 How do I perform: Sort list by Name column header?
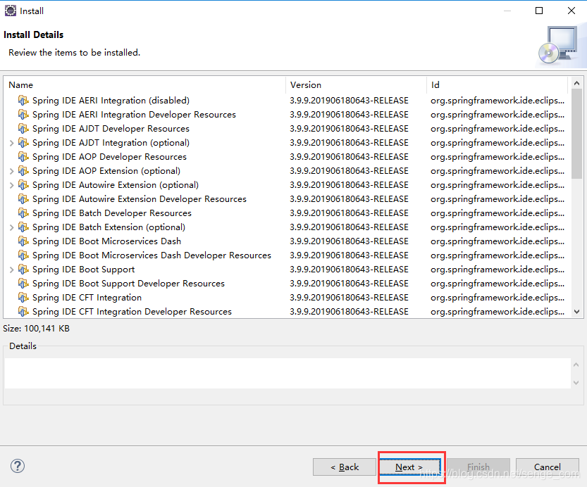pos(144,85)
